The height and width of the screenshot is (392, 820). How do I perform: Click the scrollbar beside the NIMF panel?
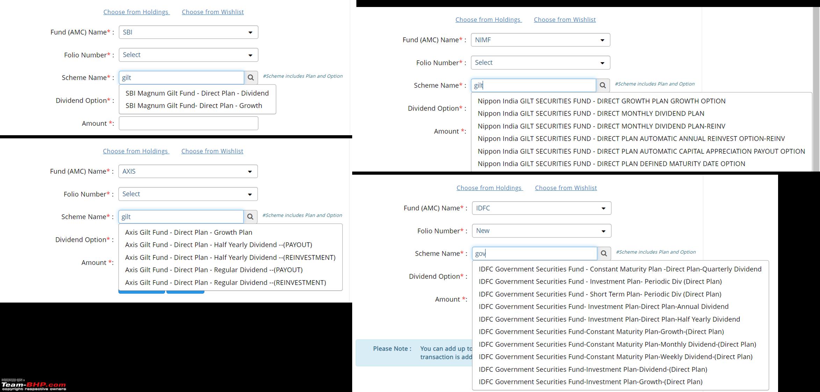coord(817,89)
